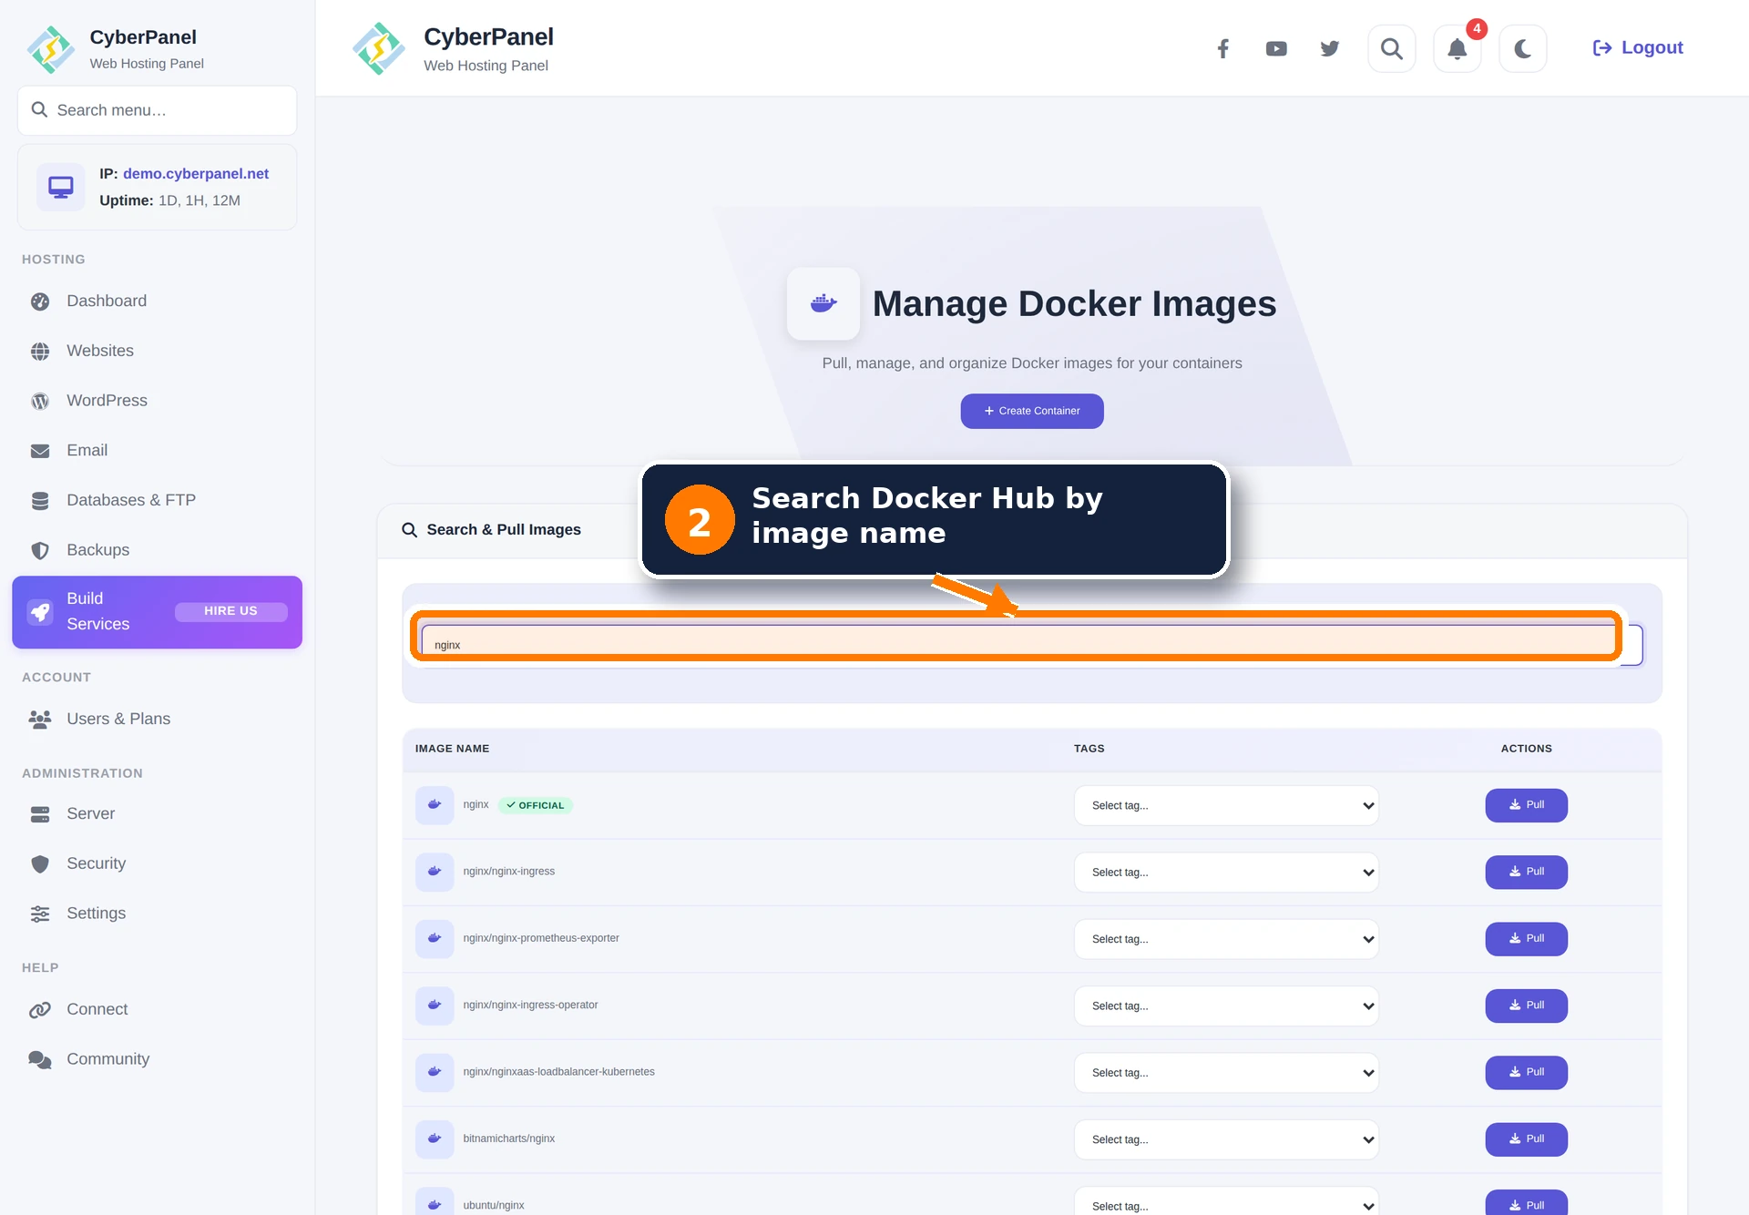Viewport: 1749px width, 1215px height.
Task: Click the Docker icon in the bitnamicharts/nginx row
Action: click(x=435, y=1138)
